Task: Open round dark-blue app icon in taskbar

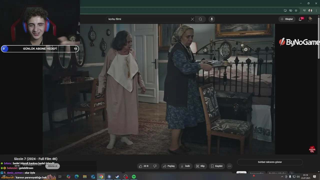Action: tap(109, 177)
